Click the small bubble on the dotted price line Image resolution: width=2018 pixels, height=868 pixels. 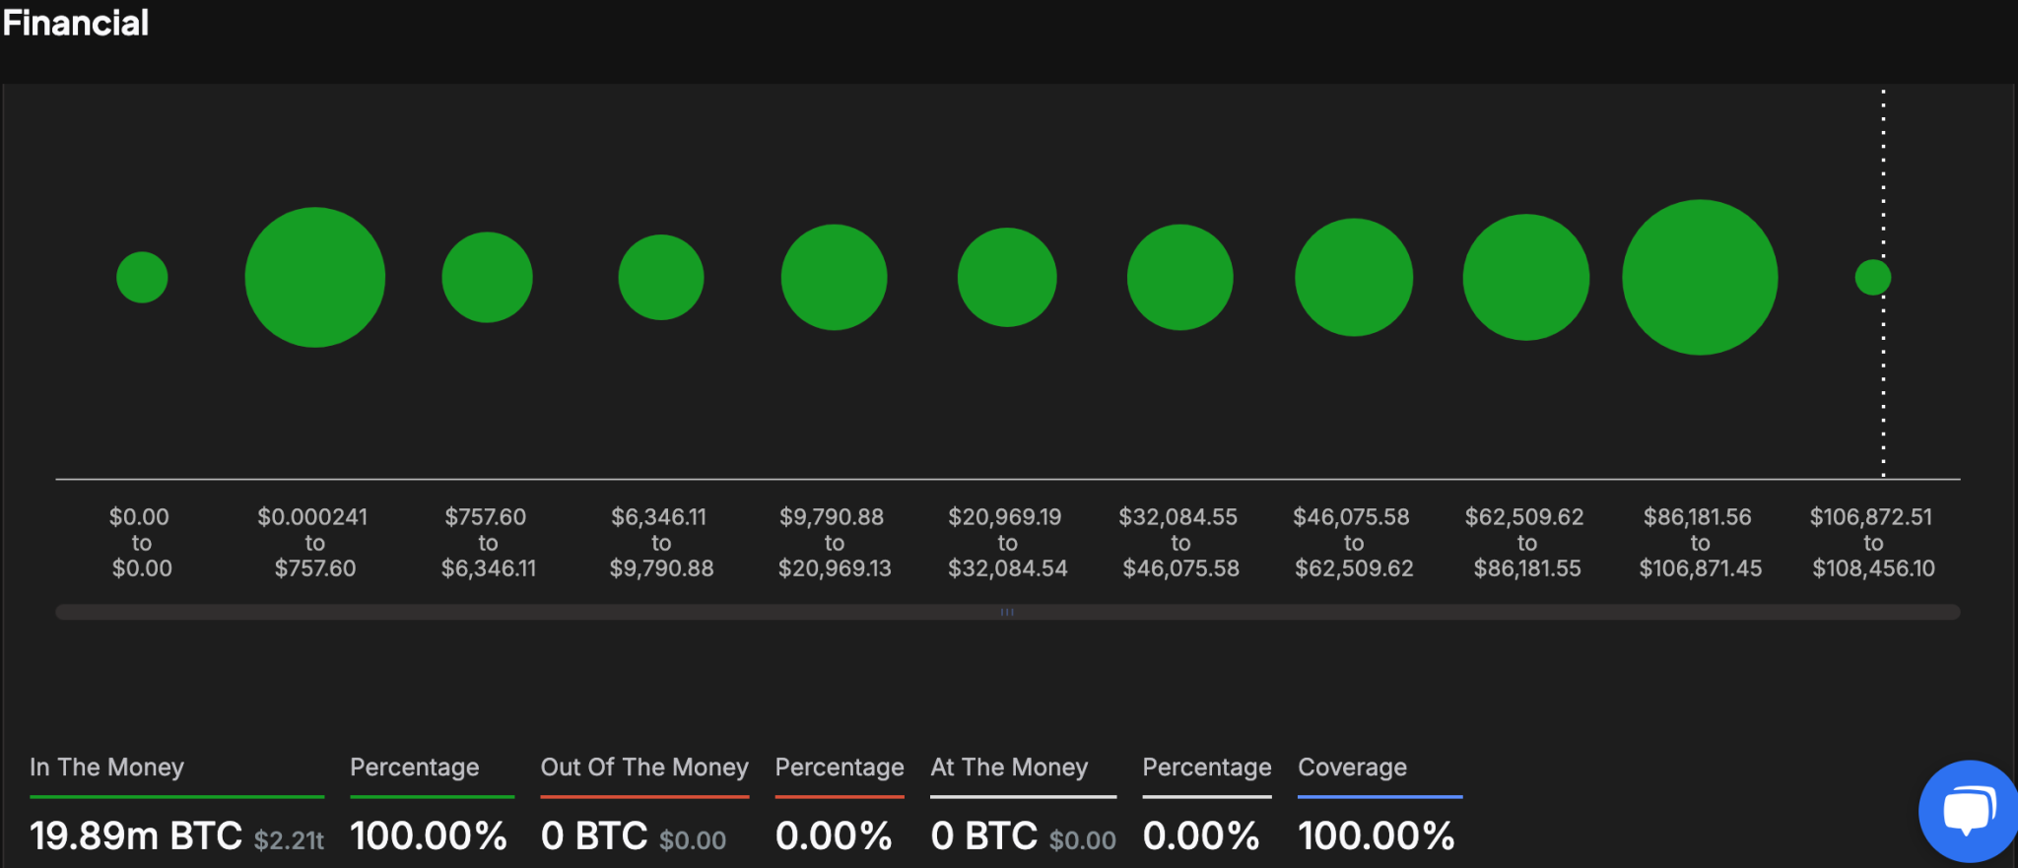[1873, 277]
